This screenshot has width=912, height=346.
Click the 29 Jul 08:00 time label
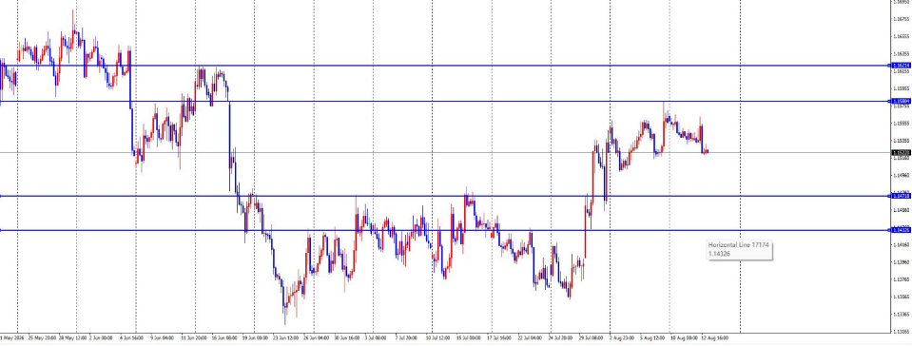[x=592, y=337]
